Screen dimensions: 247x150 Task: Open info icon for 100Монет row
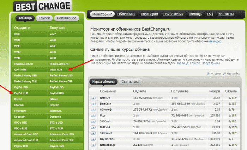[94, 133]
